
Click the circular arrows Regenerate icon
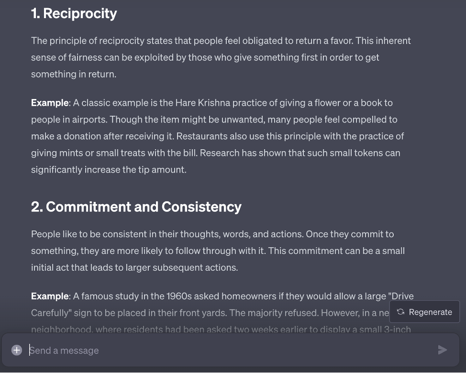[400, 312]
